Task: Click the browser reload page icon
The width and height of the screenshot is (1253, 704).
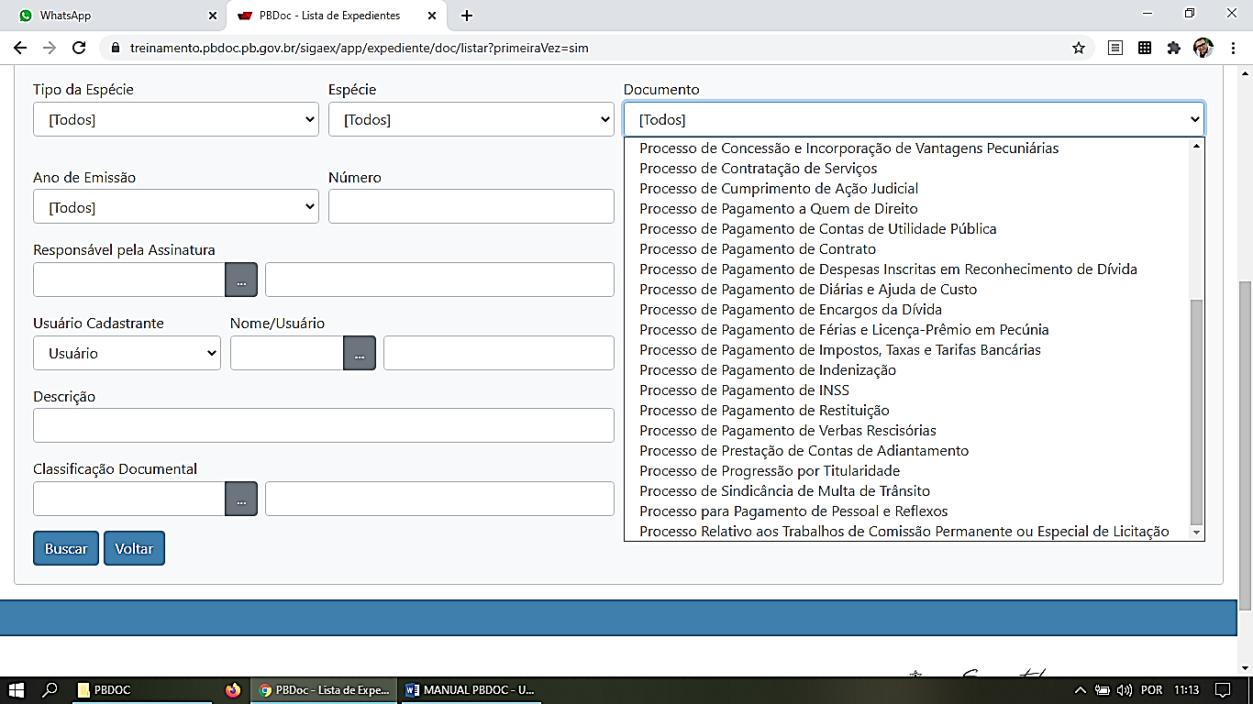Action: pyautogui.click(x=79, y=48)
